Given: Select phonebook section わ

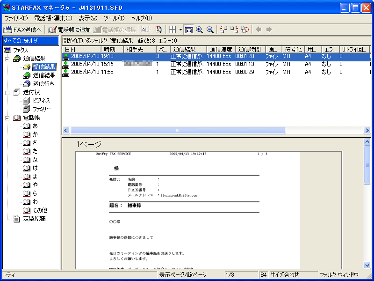Looking at the screenshot, I should [36, 202].
